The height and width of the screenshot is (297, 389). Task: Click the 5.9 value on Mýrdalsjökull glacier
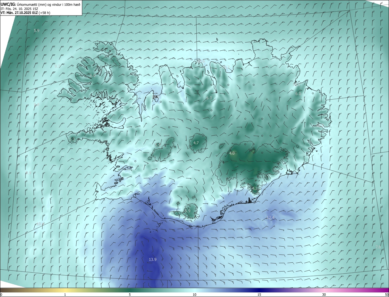[188, 211]
